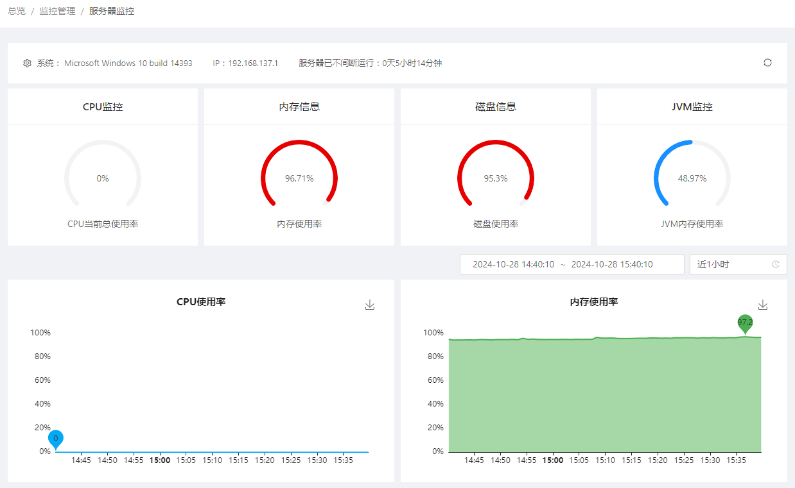The image size is (795, 488).
Task: Click the refresh icon in system info bar
Action: 767,63
